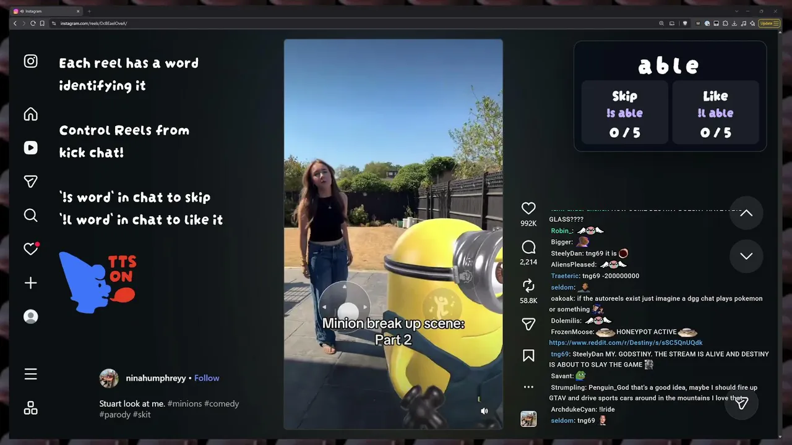This screenshot has width=792, height=445.
Task: Click the 2,214 comments count
Action: click(528, 262)
